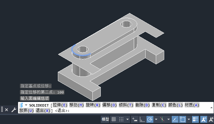Toggle the drawing grid display icon
This screenshot has width=214, height=124.
click(x=114, y=120)
